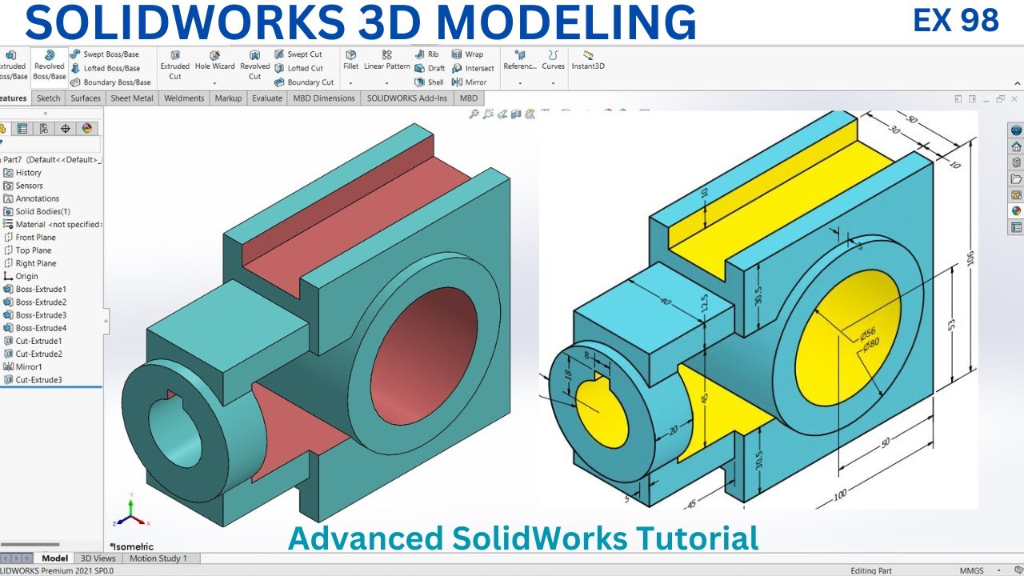Start a Linear Pattern

[386, 61]
